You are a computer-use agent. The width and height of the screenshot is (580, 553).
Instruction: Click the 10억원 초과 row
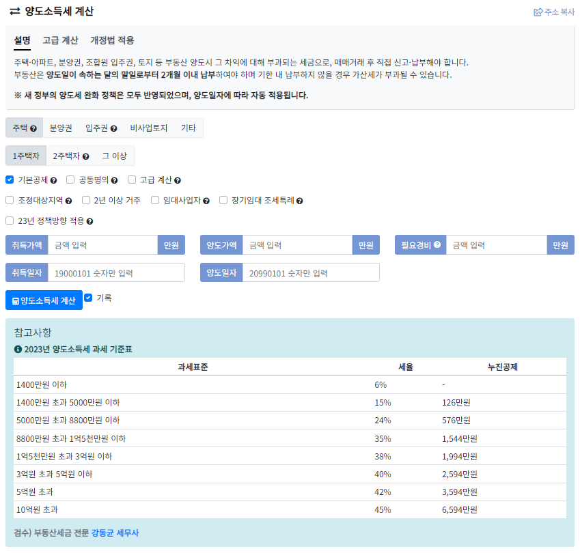[290, 510]
